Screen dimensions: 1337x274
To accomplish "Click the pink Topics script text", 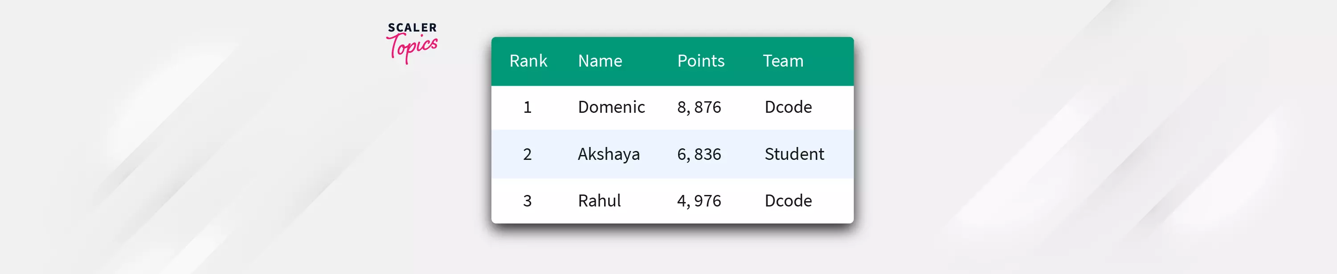I will tap(413, 48).
